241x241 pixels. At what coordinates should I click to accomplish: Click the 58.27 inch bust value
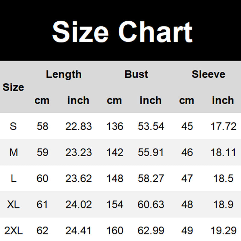click(151, 179)
